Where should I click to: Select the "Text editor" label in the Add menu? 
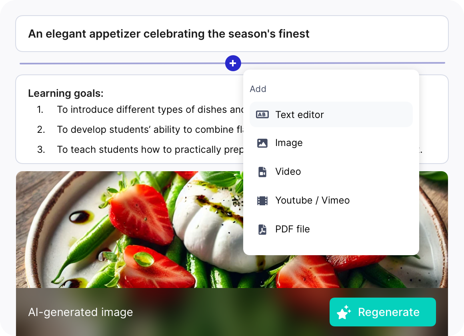pos(299,115)
